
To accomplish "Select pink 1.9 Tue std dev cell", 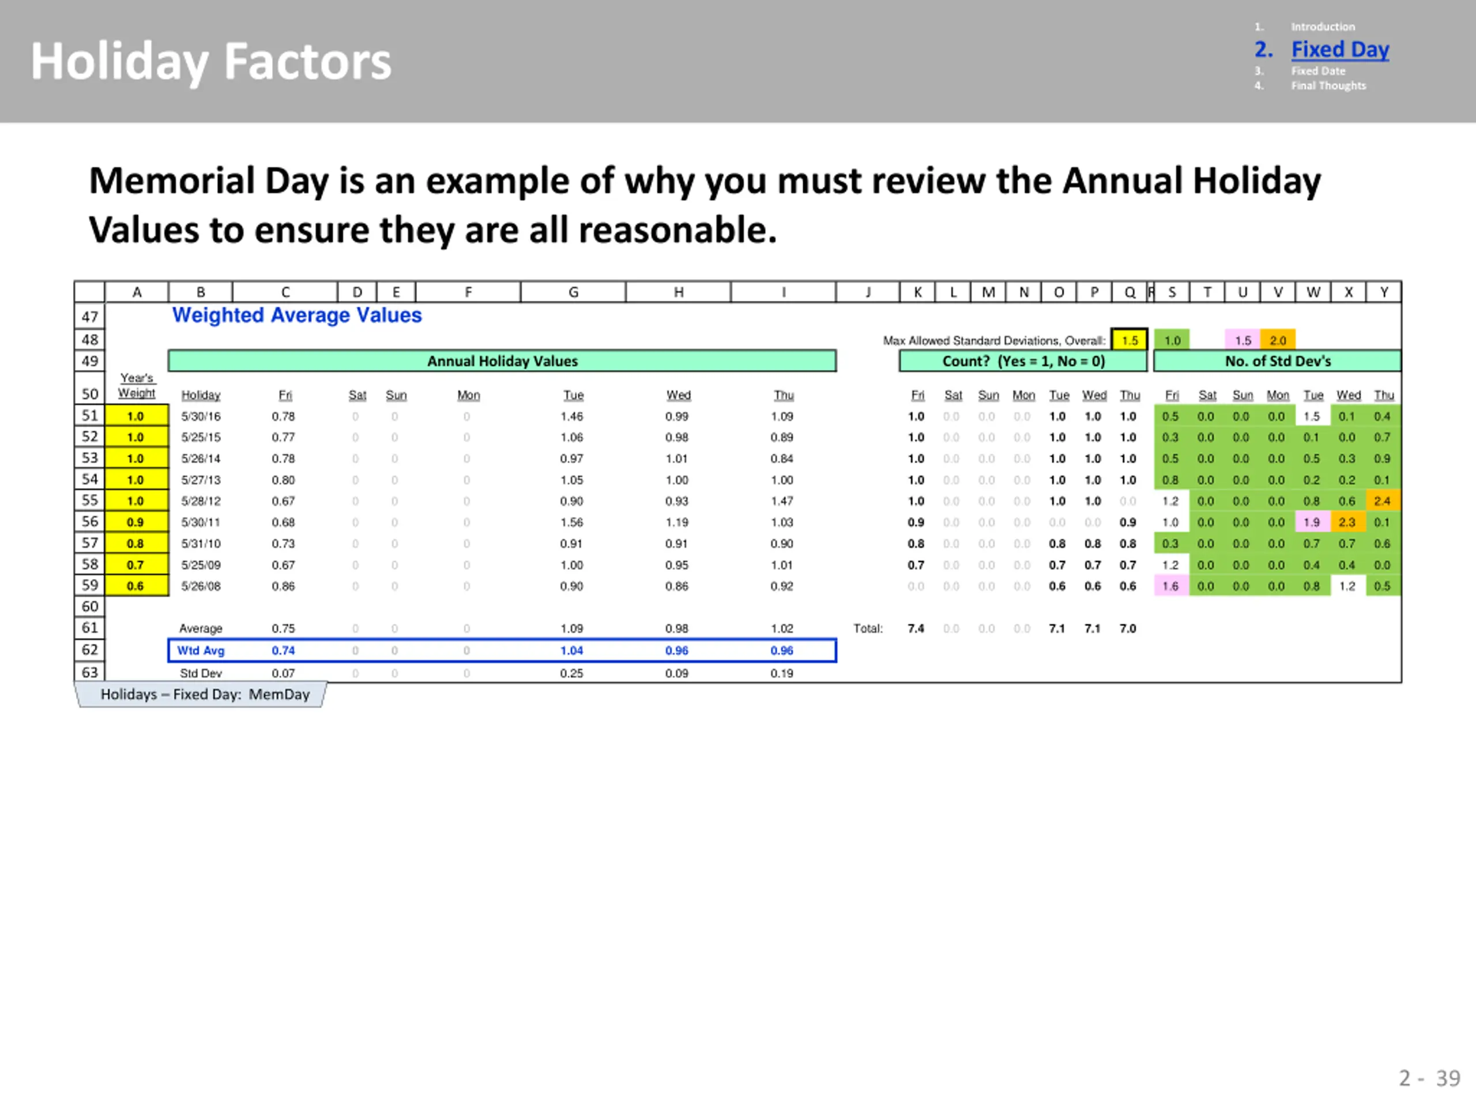I will 1312,522.
